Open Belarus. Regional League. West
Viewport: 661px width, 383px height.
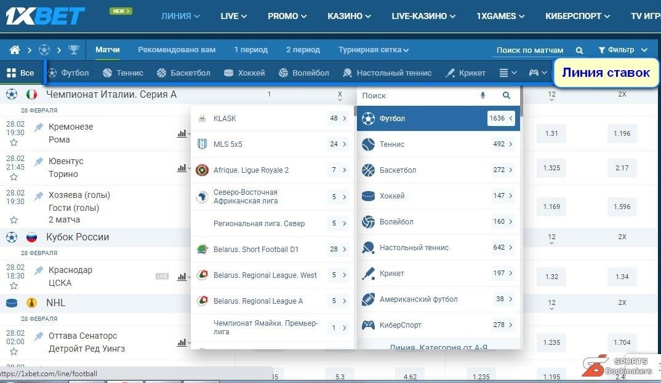click(x=272, y=275)
